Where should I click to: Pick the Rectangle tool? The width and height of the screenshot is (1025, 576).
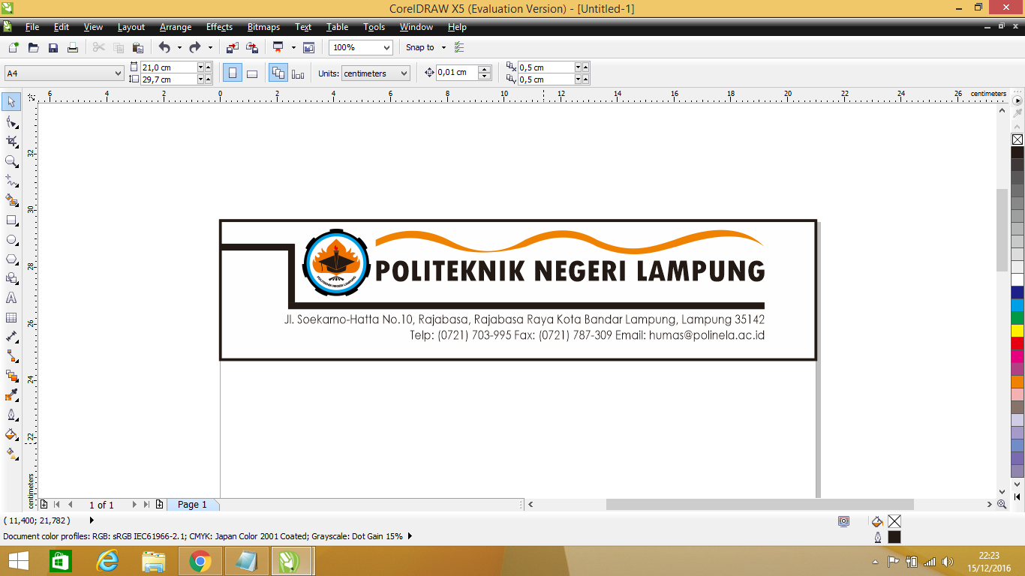pyautogui.click(x=11, y=220)
